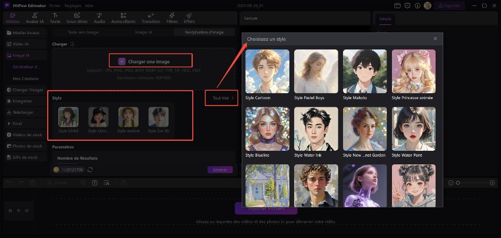The image size is (501, 238).
Task: Click the purple Générer button
Action: pyautogui.click(x=220, y=170)
